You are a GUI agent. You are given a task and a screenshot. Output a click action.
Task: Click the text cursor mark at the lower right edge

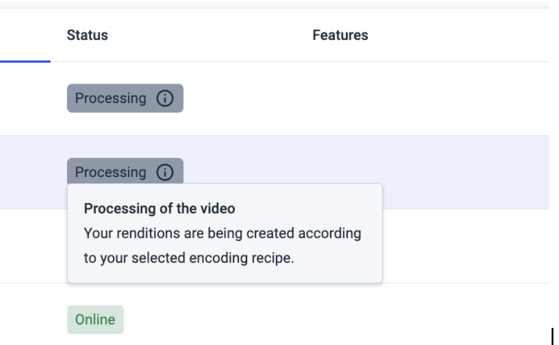tap(552, 336)
